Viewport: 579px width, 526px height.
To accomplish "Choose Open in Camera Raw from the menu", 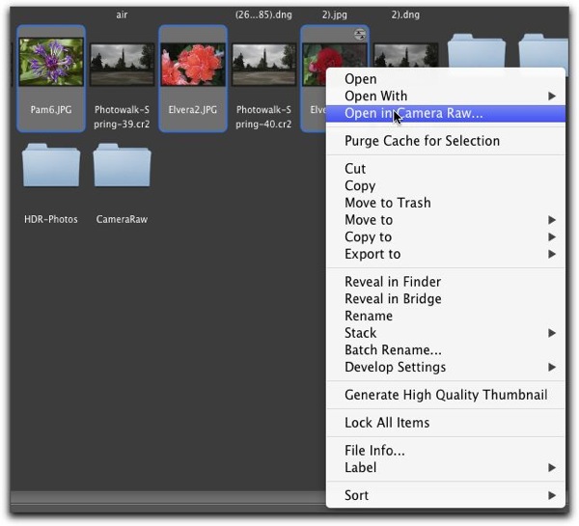I will tap(414, 113).
